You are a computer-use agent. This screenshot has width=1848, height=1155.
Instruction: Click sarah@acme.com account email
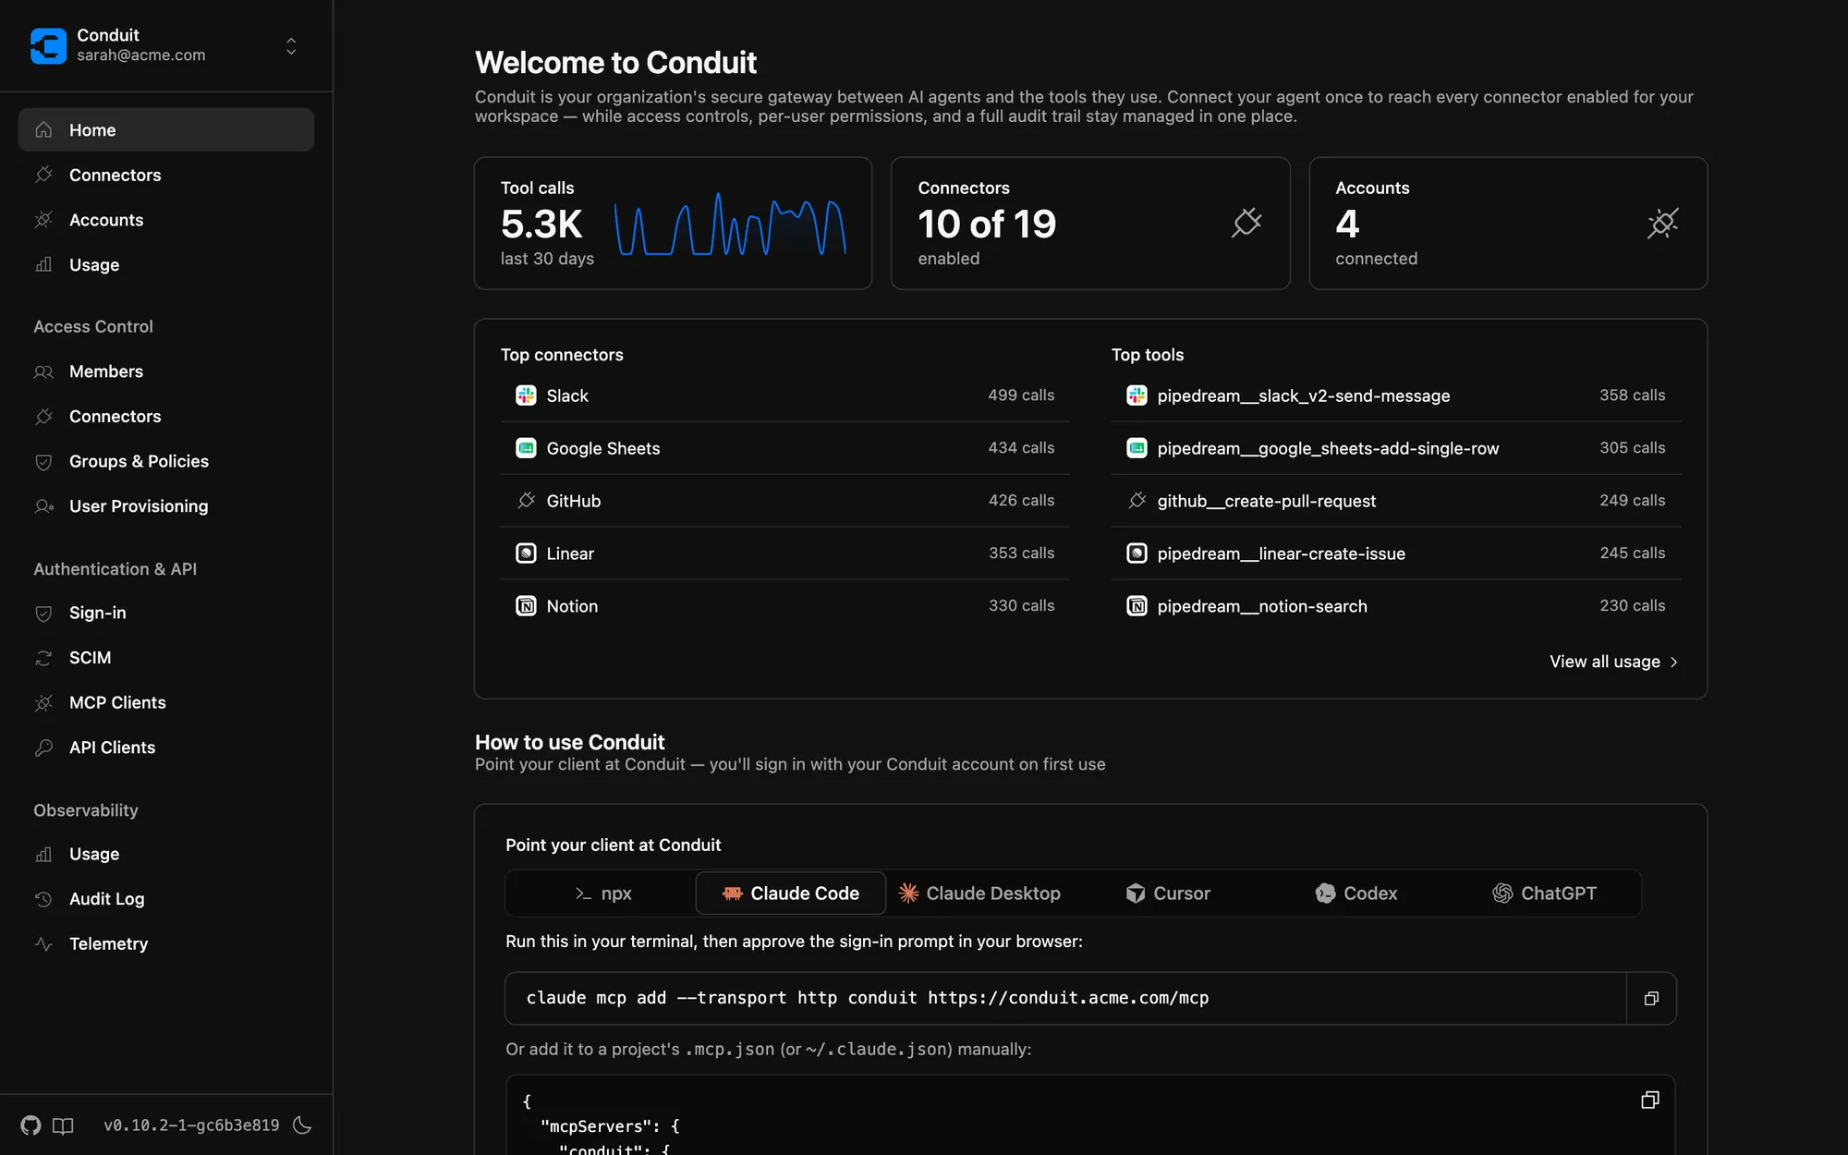click(x=141, y=55)
